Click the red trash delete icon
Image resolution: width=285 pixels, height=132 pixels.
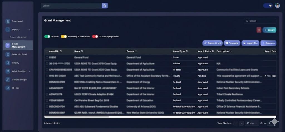[x=259, y=30]
